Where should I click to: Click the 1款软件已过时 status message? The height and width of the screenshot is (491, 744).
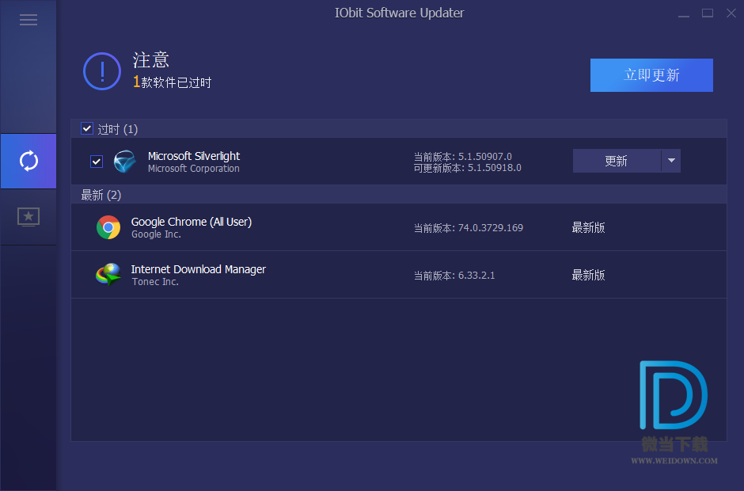(x=172, y=82)
